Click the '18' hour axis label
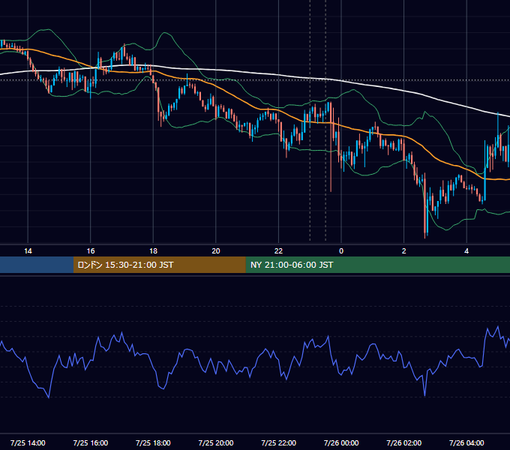510x450 pixels. pyautogui.click(x=153, y=251)
